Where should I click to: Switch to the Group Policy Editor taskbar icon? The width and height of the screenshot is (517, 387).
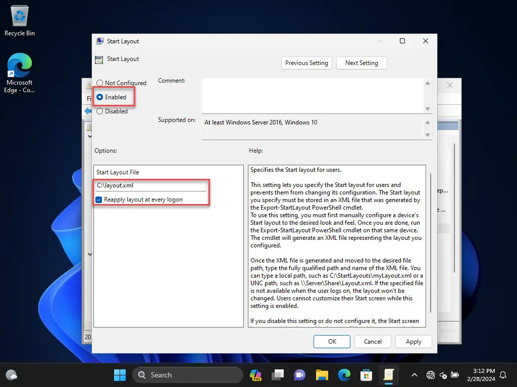[x=388, y=375]
